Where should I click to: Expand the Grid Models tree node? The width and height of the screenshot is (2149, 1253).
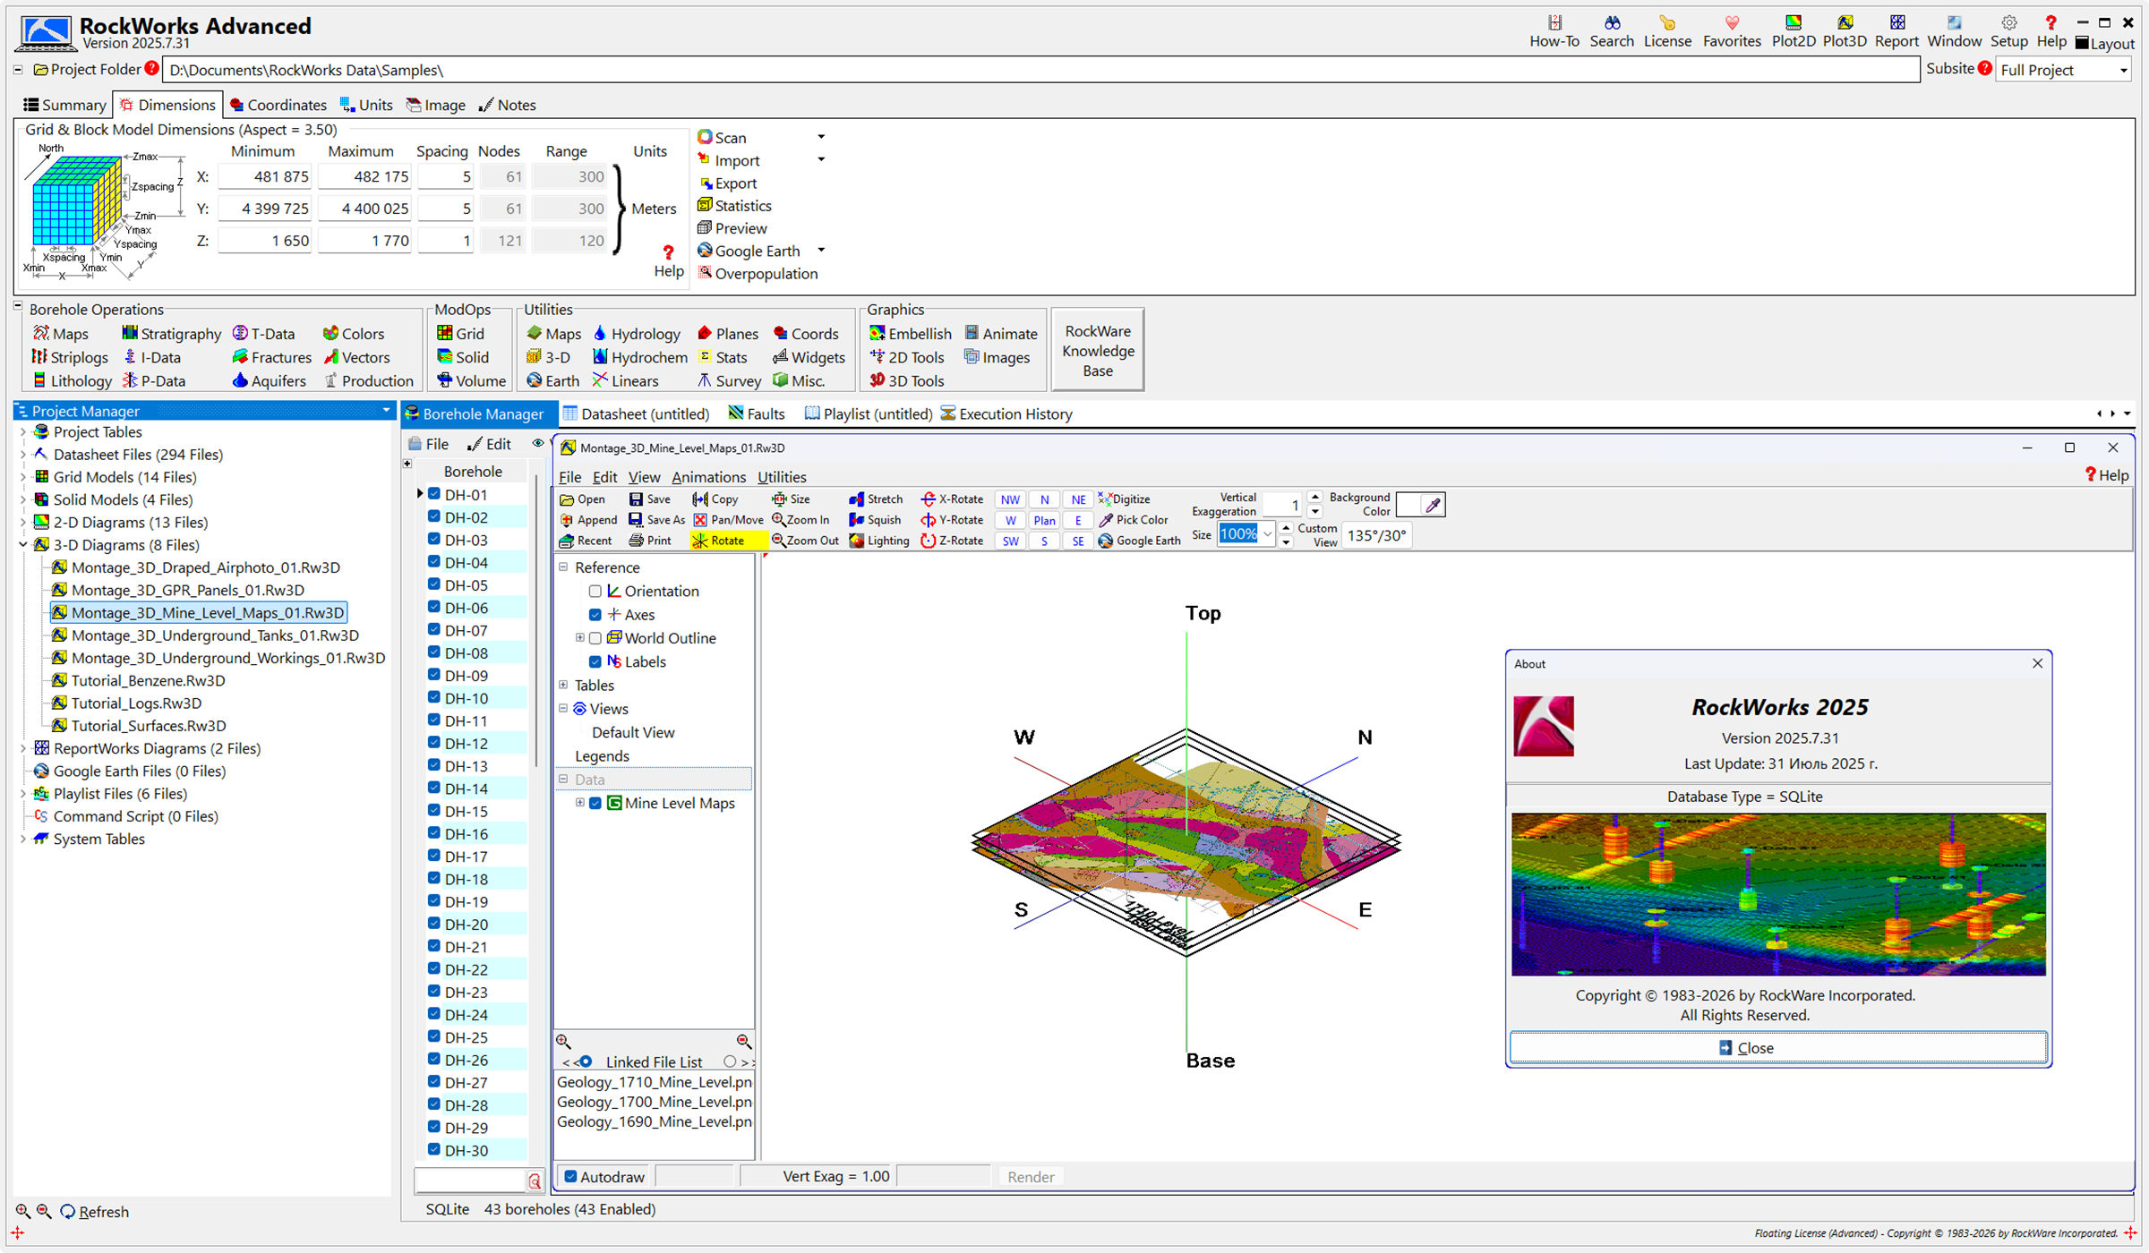pyautogui.click(x=23, y=477)
